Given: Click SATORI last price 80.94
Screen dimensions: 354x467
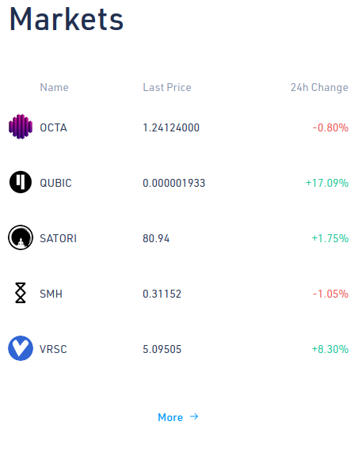Looking at the screenshot, I should coord(156,238).
